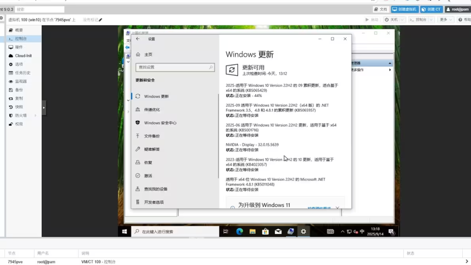
Task: Open the Cloud-Init section
Action: 23,56
